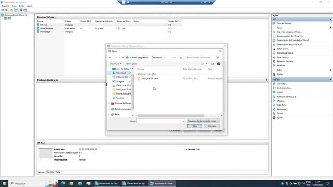This screenshot has height=187, width=333.
Task: Click Exportar action for HA Test
Action: pyautogui.click(x=281, y=105)
